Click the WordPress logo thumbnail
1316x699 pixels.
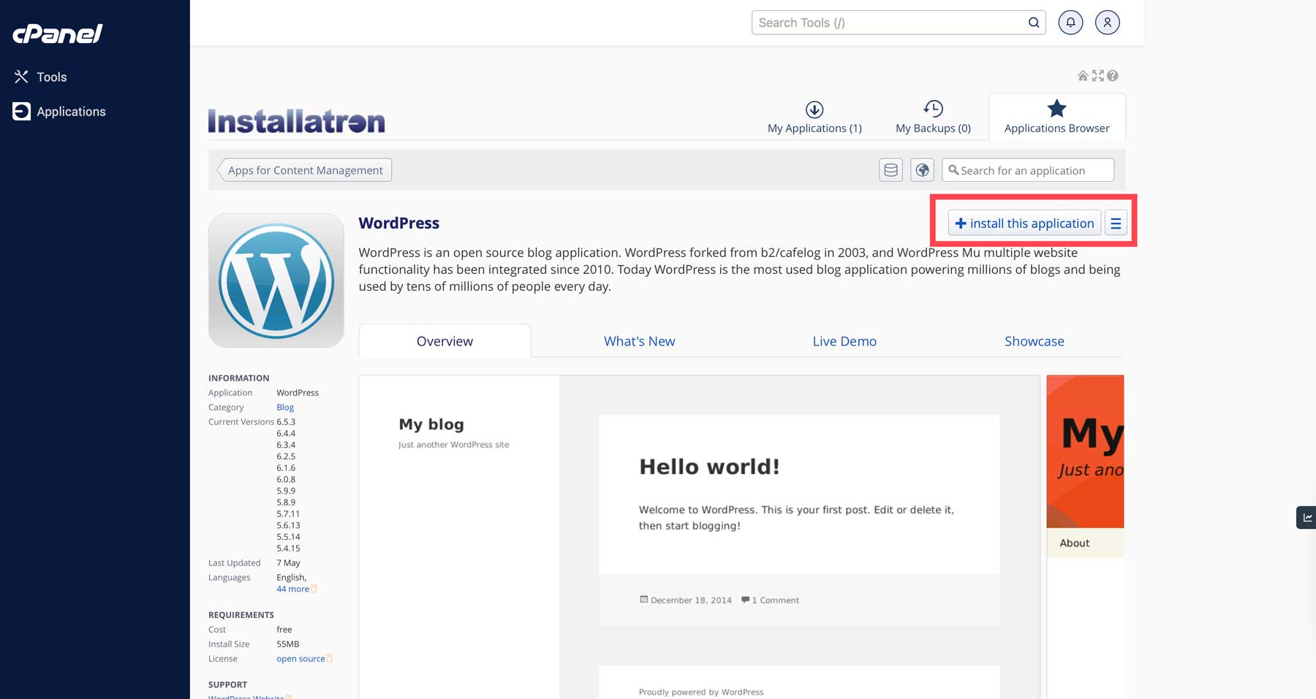[276, 280]
